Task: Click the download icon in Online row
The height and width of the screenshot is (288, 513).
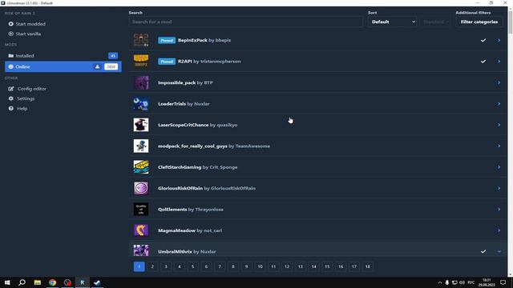Action: coord(97,66)
